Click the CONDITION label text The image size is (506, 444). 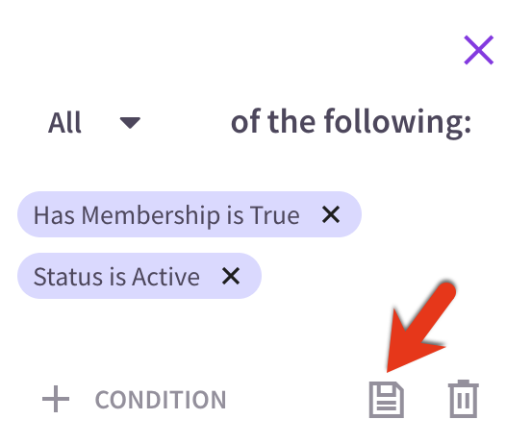click(161, 400)
